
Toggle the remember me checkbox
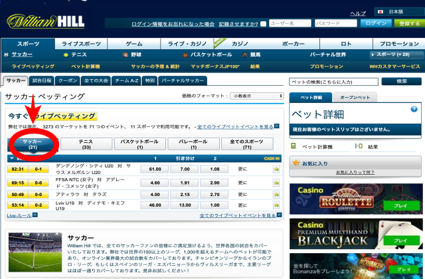click(x=264, y=24)
